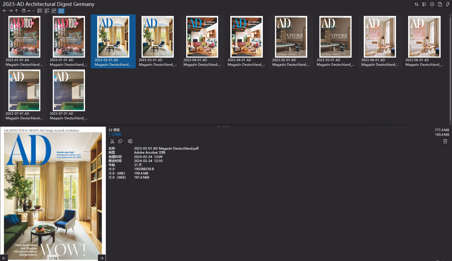
Task: Select the 2023-07-01 file named 'Deutschland....'
Action: (25, 95)
